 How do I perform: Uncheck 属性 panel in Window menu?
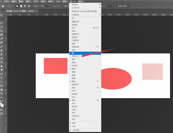[x=85, y=69]
